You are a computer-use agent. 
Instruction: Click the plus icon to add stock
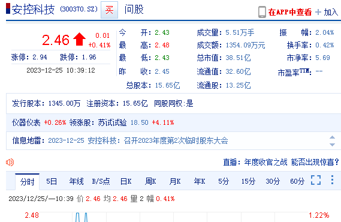(318, 12)
